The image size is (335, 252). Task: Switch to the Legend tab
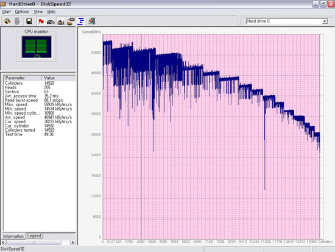click(x=34, y=236)
